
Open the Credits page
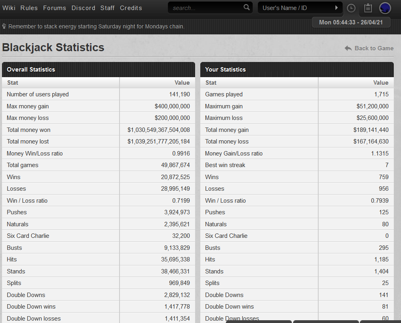click(x=131, y=8)
